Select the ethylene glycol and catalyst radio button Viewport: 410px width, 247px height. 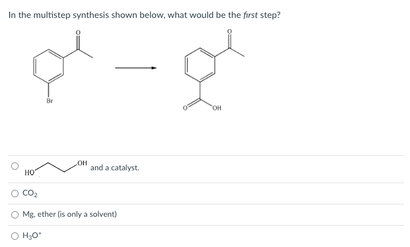pos(15,166)
